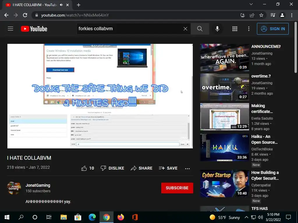Open Windows taskbar search
Image resolution: width=298 pixels, height=223 pixels.
[21, 217]
